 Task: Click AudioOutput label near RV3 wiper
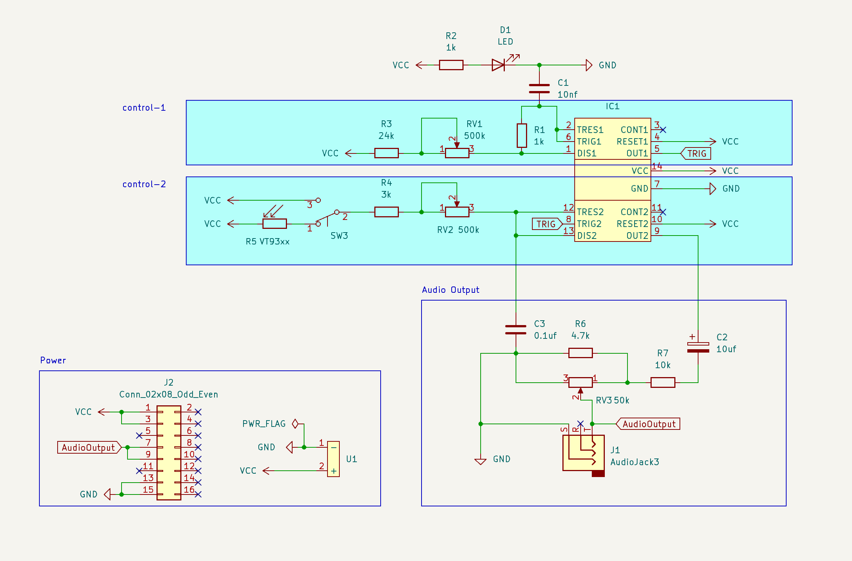(648, 424)
